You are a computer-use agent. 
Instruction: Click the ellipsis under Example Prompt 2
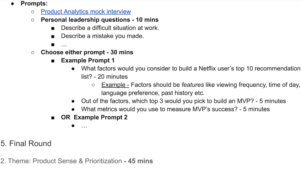[x=84, y=126]
